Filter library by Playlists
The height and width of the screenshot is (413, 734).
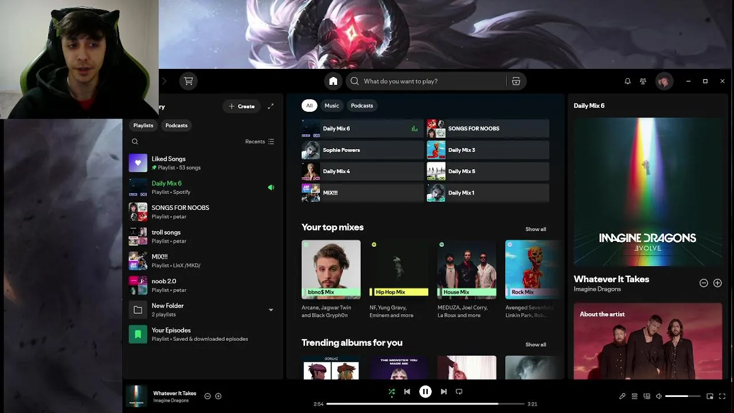pos(143,126)
